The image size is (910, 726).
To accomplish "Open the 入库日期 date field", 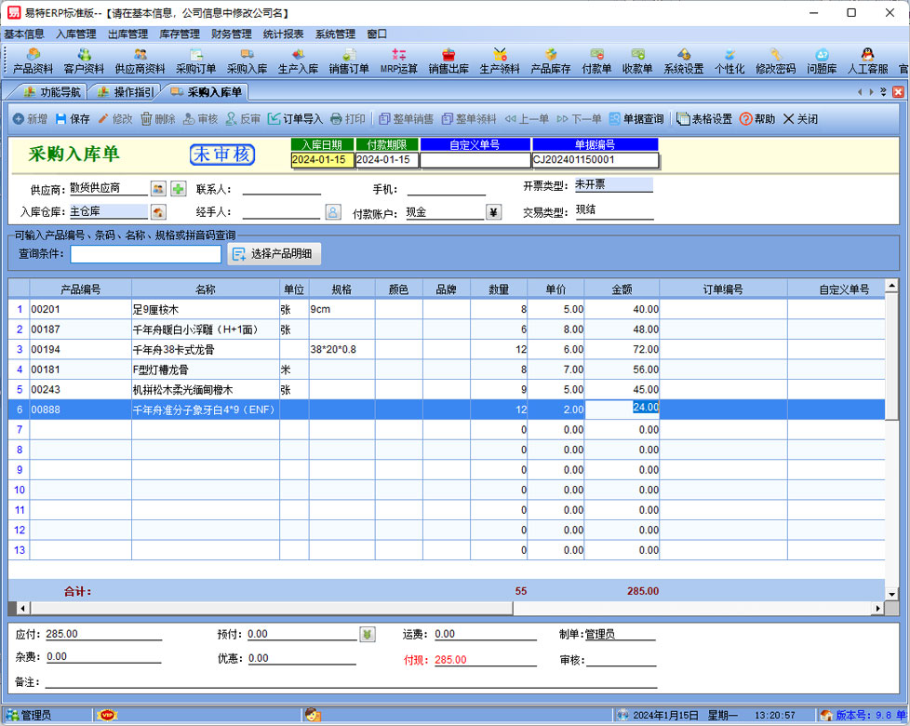I will pos(322,160).
